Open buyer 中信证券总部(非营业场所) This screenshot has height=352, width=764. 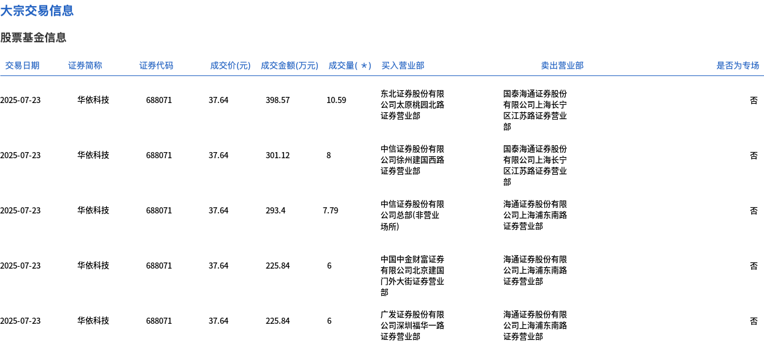coord(412,215)
